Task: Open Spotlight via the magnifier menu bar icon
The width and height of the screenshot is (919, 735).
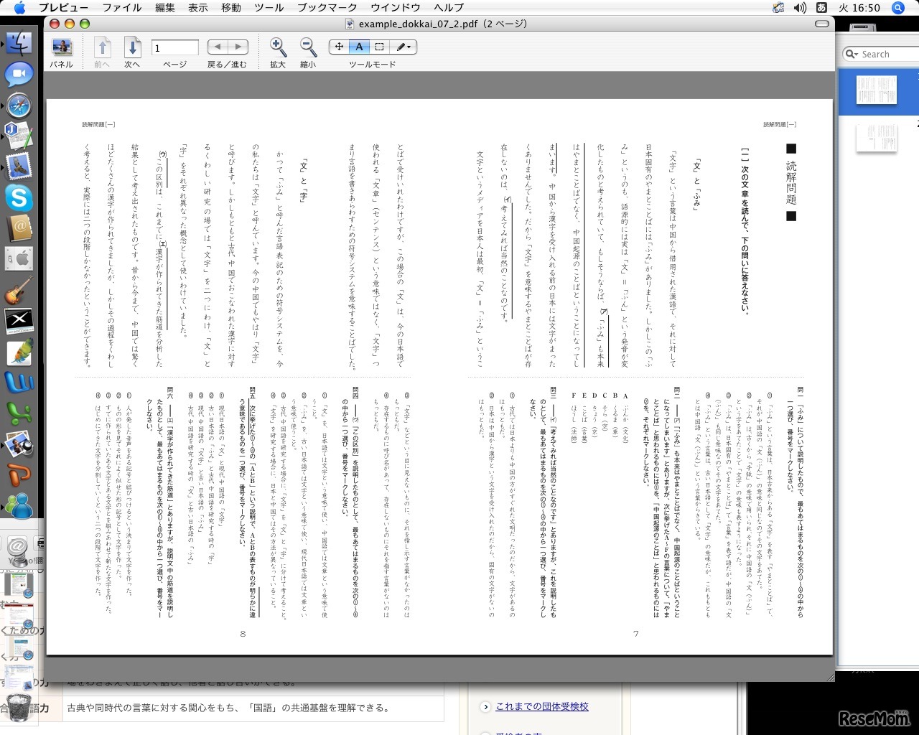Action: pyautogui.click(x=897, y=8)
